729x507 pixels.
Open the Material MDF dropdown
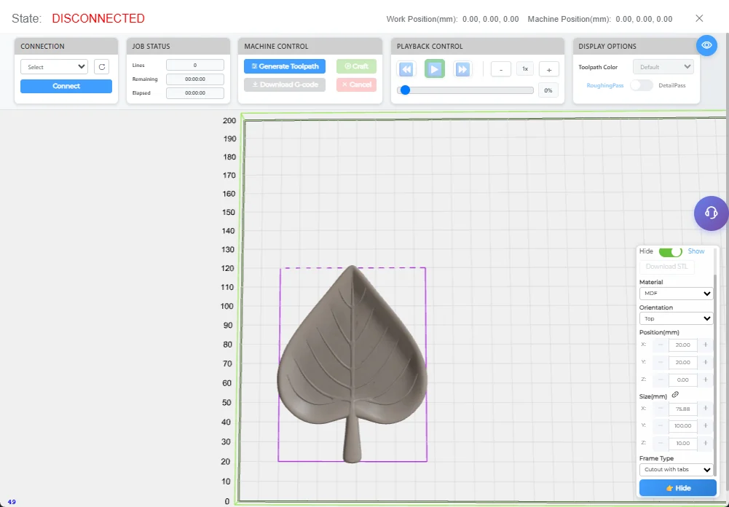[x=676, y=294]
